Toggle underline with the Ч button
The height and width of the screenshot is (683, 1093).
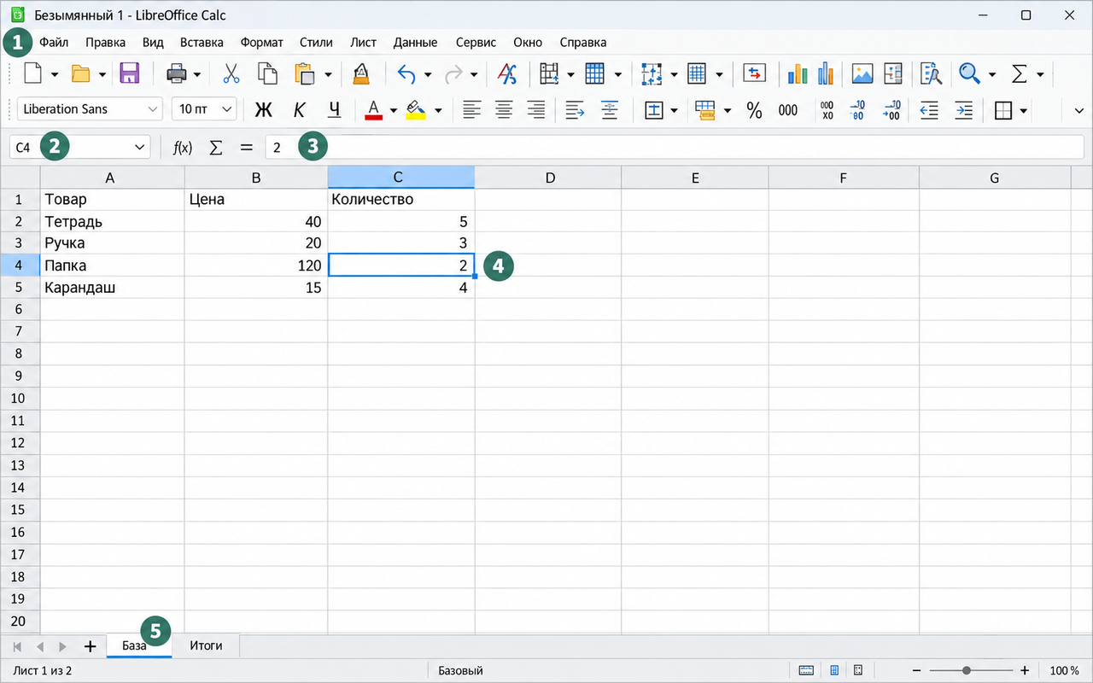pyautogui.click(x=334, y=110)
